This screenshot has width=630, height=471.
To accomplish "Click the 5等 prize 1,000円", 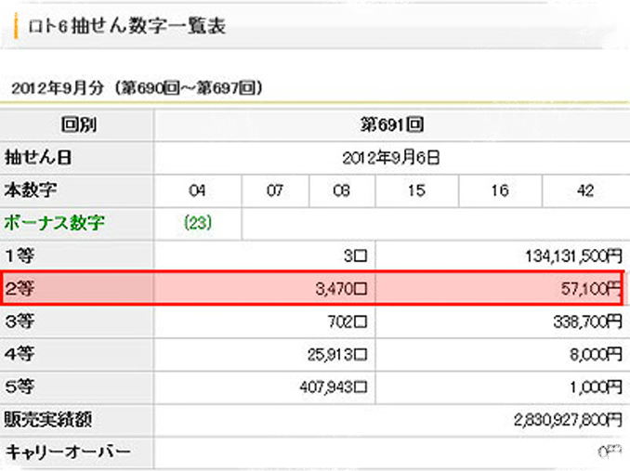I will point(597,387).
